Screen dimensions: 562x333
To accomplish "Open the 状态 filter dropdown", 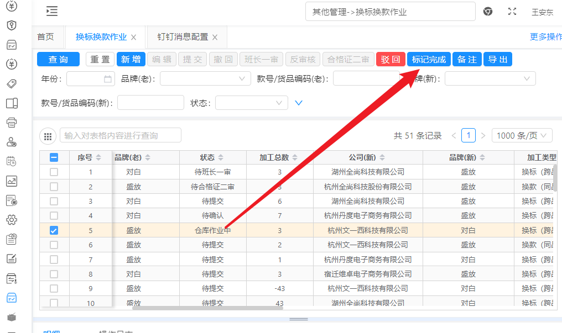I will 251,103.
